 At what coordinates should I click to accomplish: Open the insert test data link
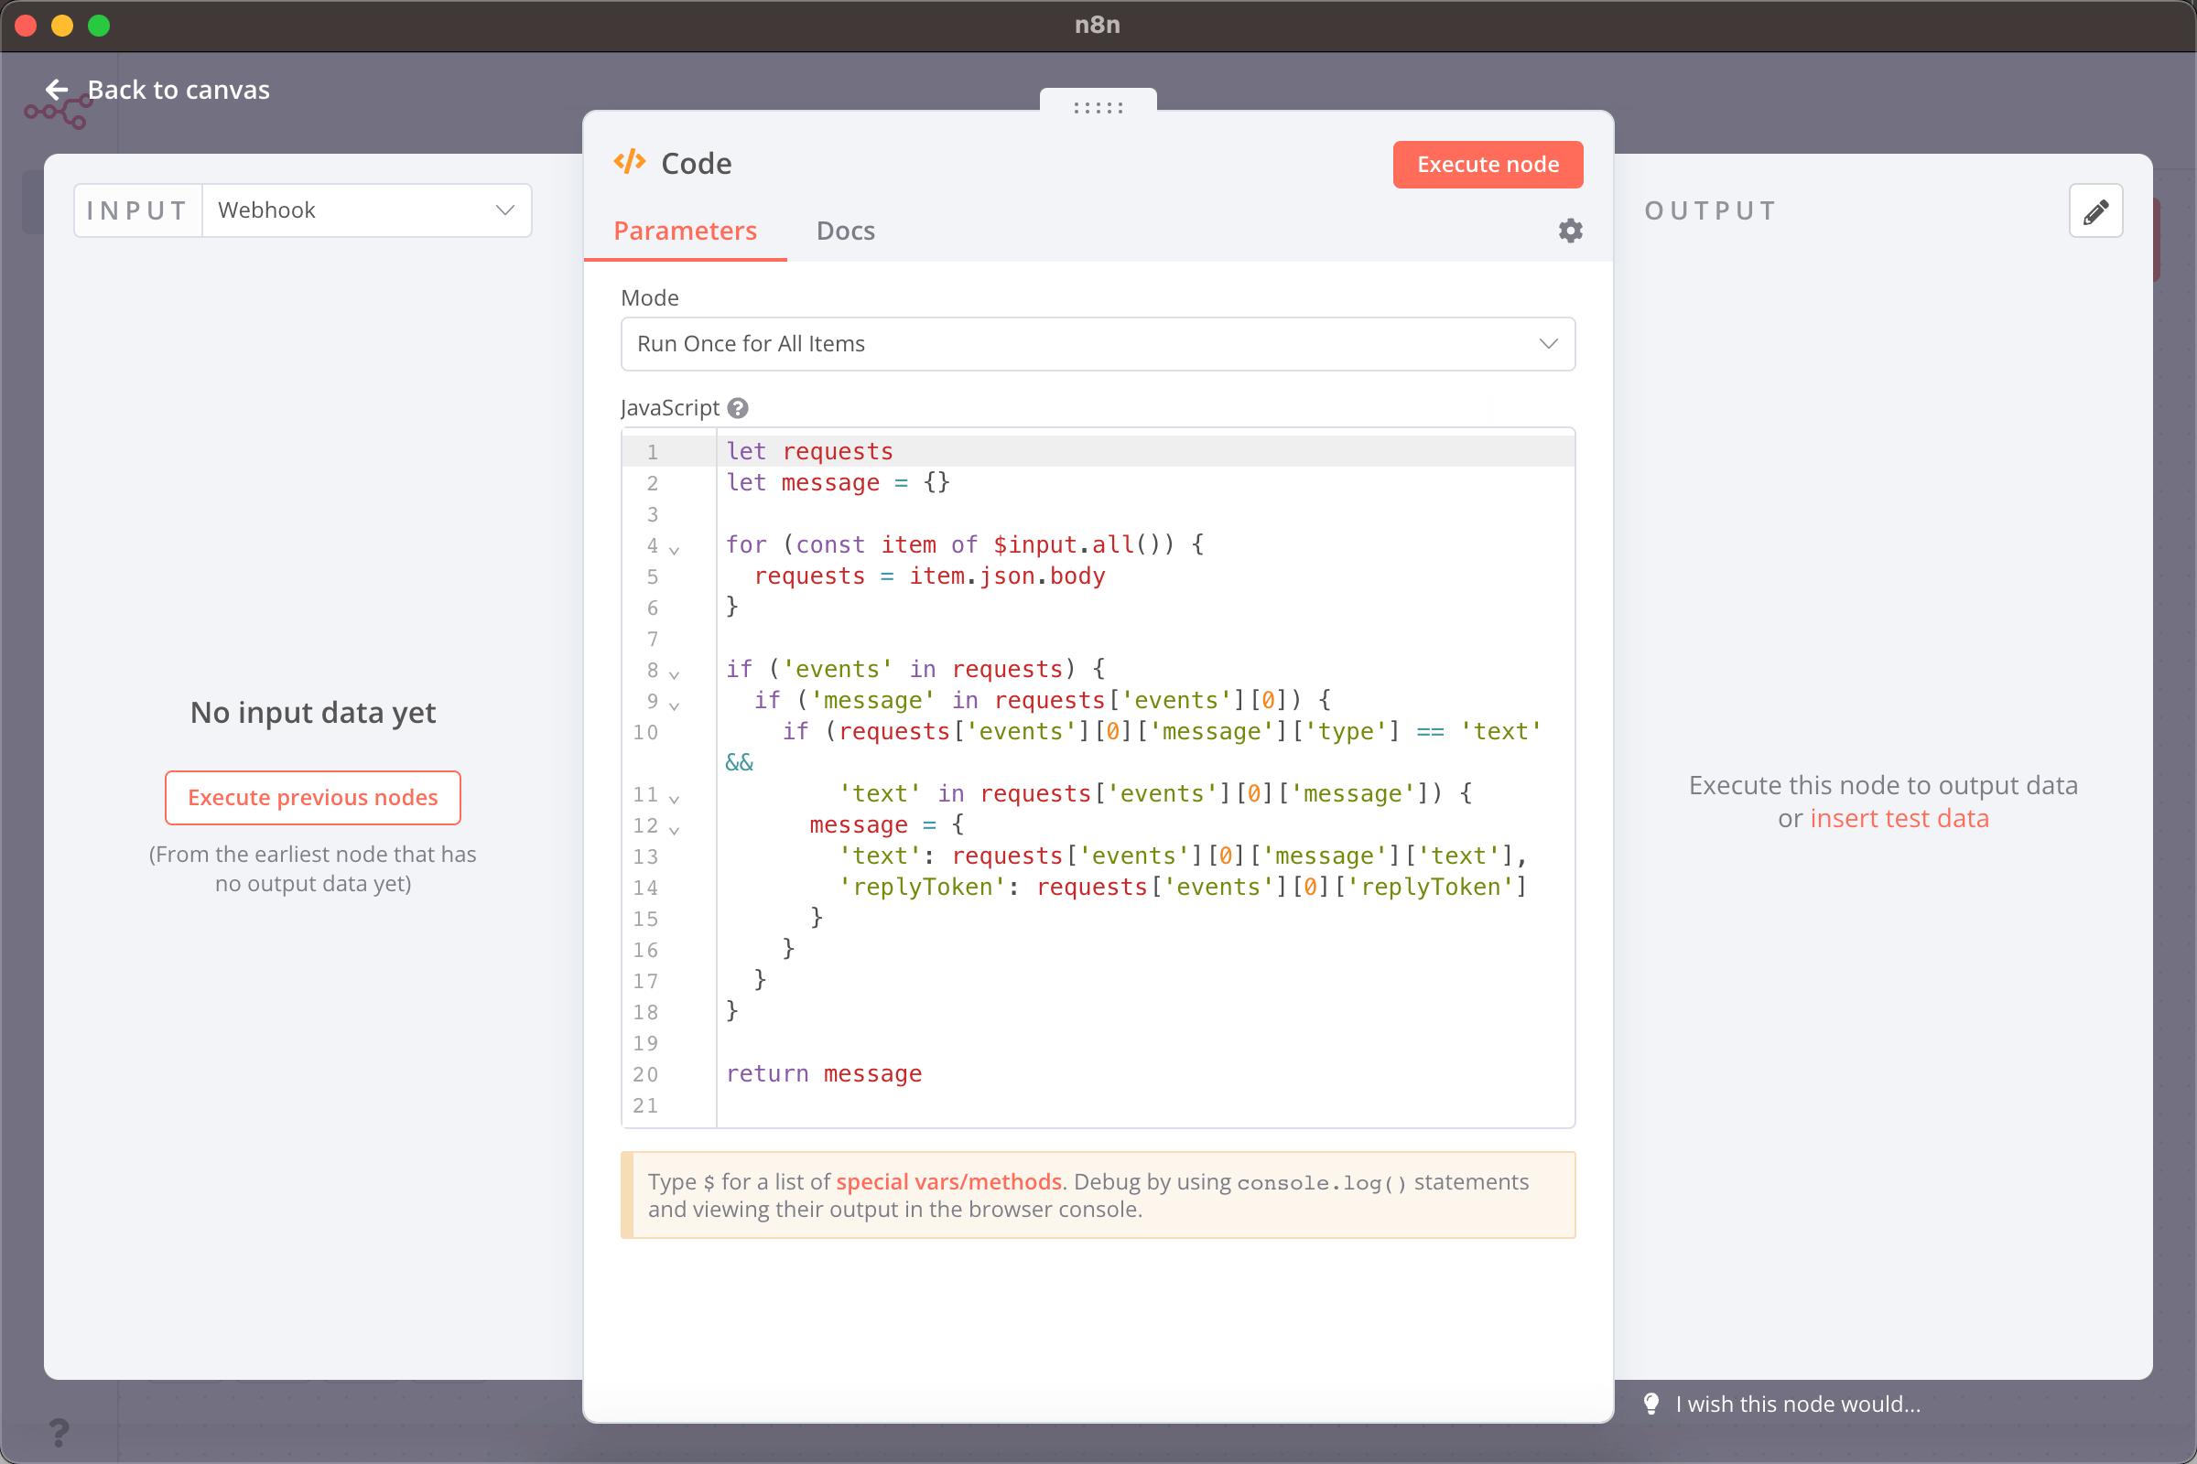coord(1899,818)
